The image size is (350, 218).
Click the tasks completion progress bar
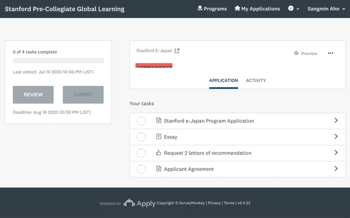coord(58,61)
